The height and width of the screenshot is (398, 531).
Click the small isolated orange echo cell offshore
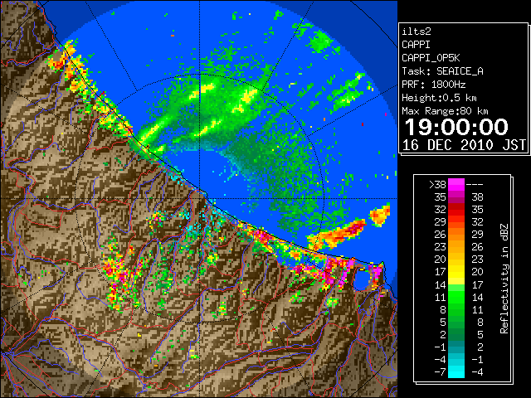(x=380, y=215)
